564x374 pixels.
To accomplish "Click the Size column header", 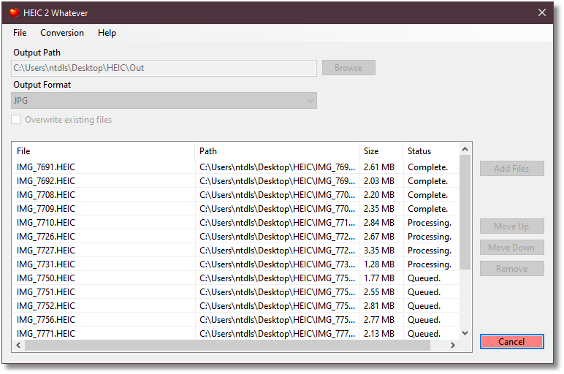I will 381,151.
